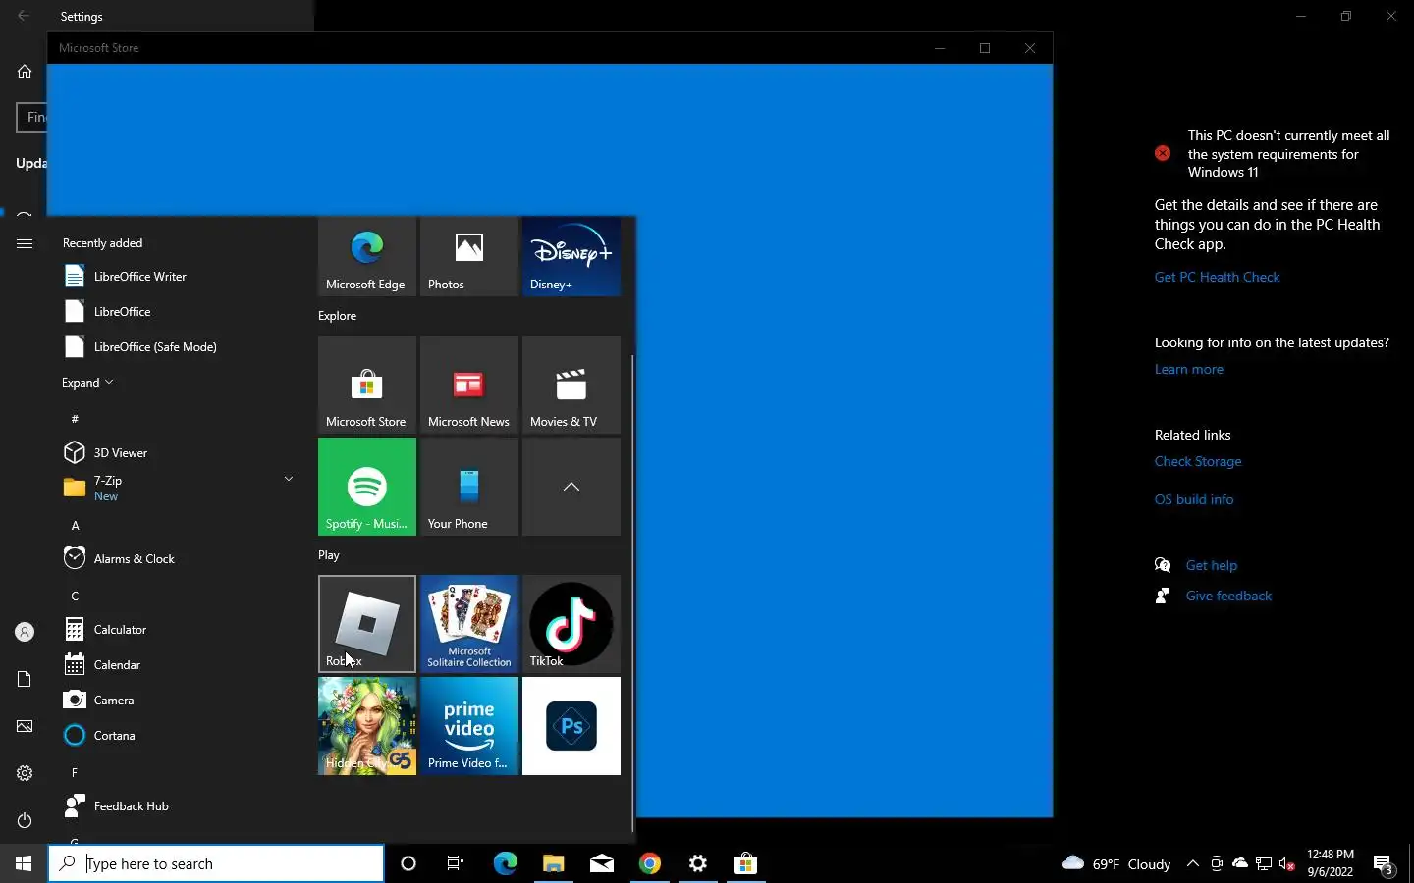
Task: Click the Settings back arrow
Action: coord(24,16)
